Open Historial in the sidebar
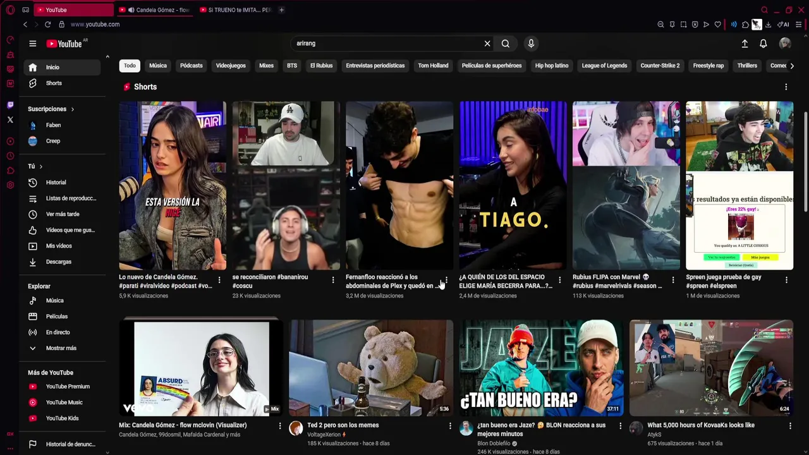 [x=63, y=183]
